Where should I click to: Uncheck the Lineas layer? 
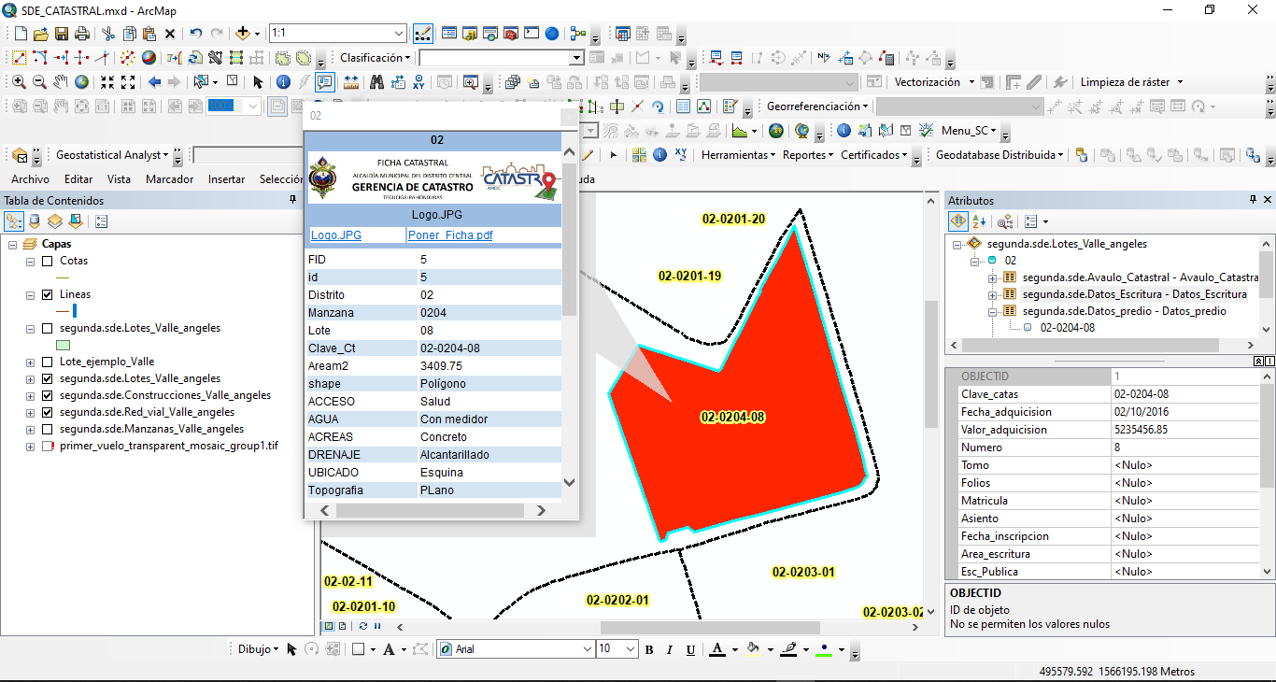47,294
